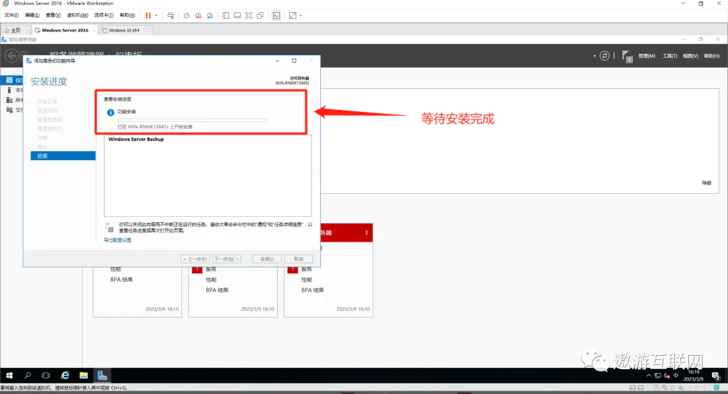Enter full screen mode via toolbar icon
Image resolution: width=728 pixels, height=394 pixels.
point(249,15)
